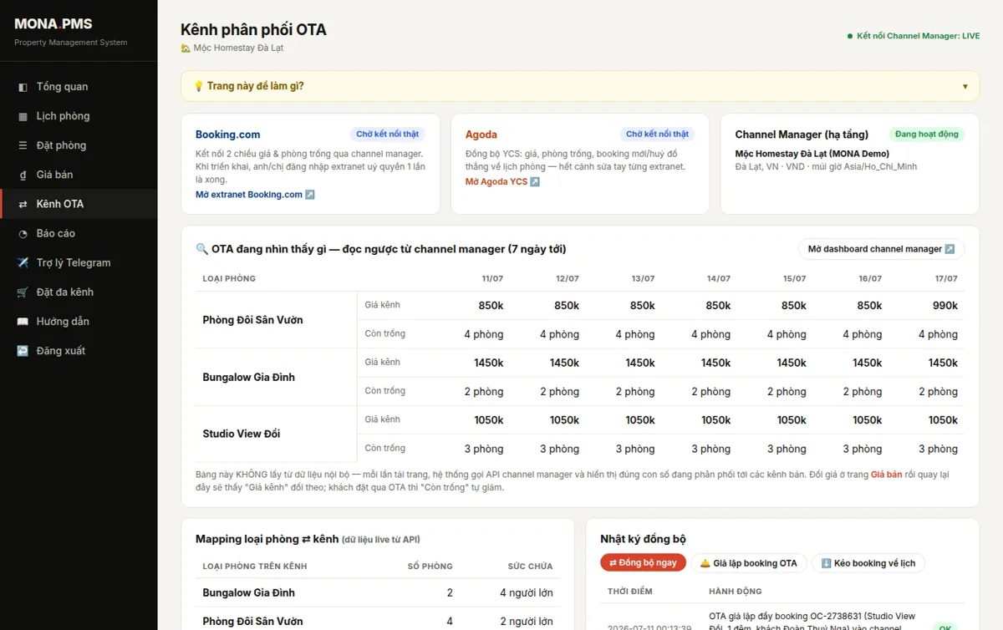Open the Đặt phòng section
The width and height of the screenshot is (1003, 630).
click(x=79, y=145)
